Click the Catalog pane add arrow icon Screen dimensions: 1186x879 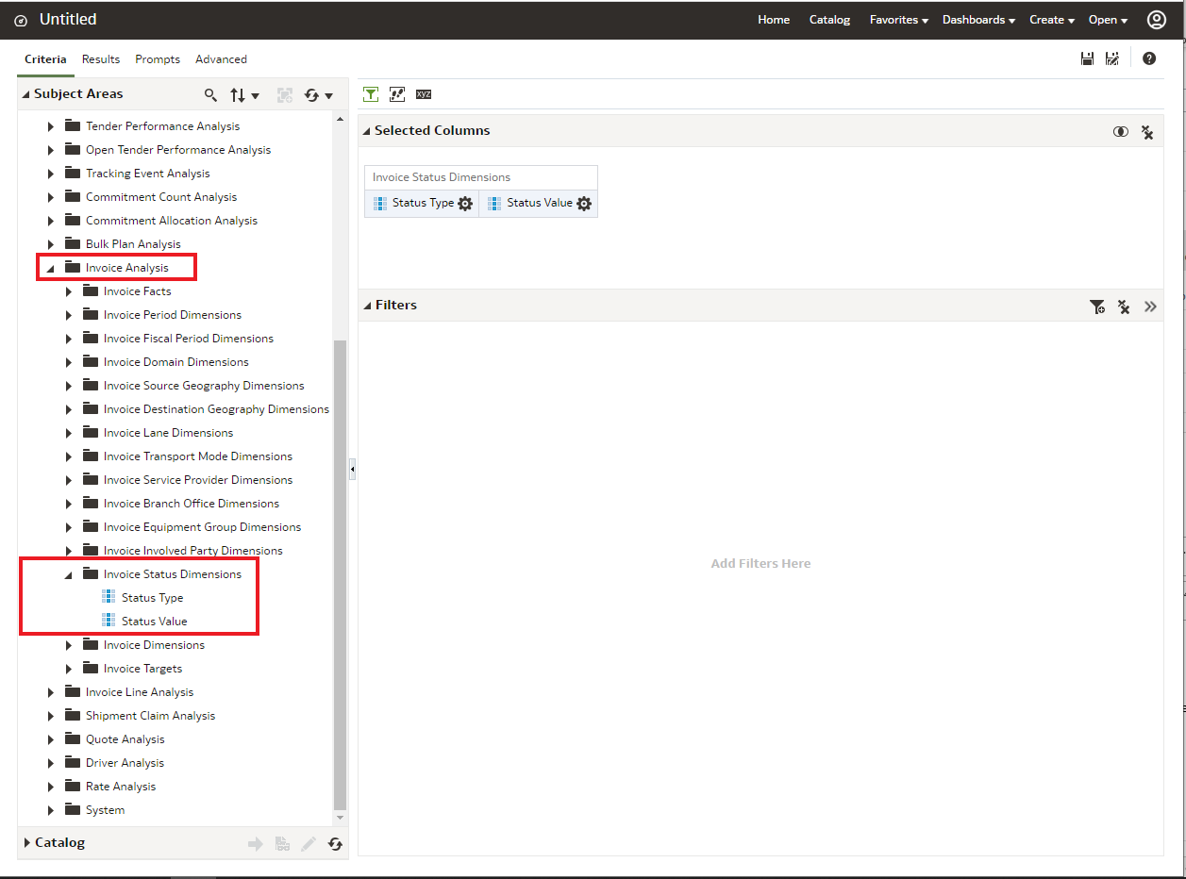click(x=255, y=844)
